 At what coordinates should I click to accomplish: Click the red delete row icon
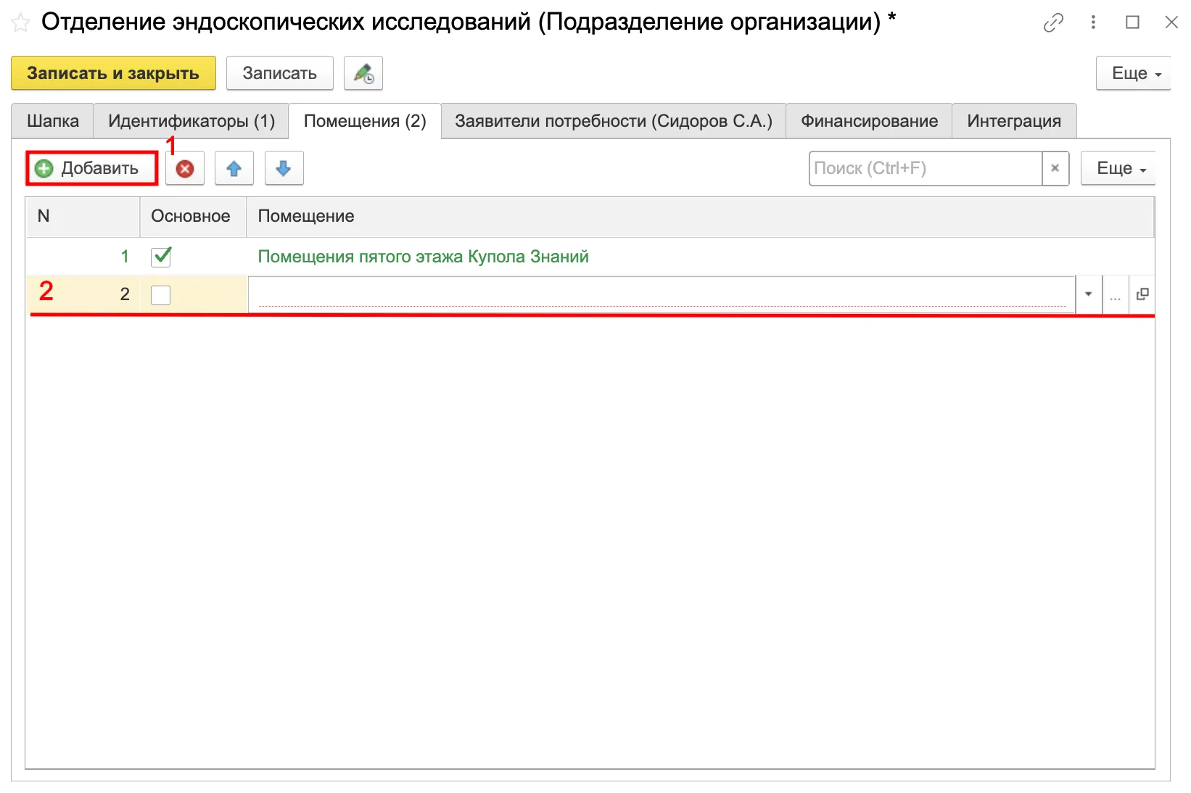coord(185,169)
